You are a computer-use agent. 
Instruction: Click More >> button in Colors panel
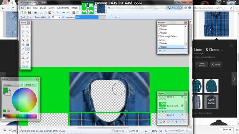click(x=30, y=84)
